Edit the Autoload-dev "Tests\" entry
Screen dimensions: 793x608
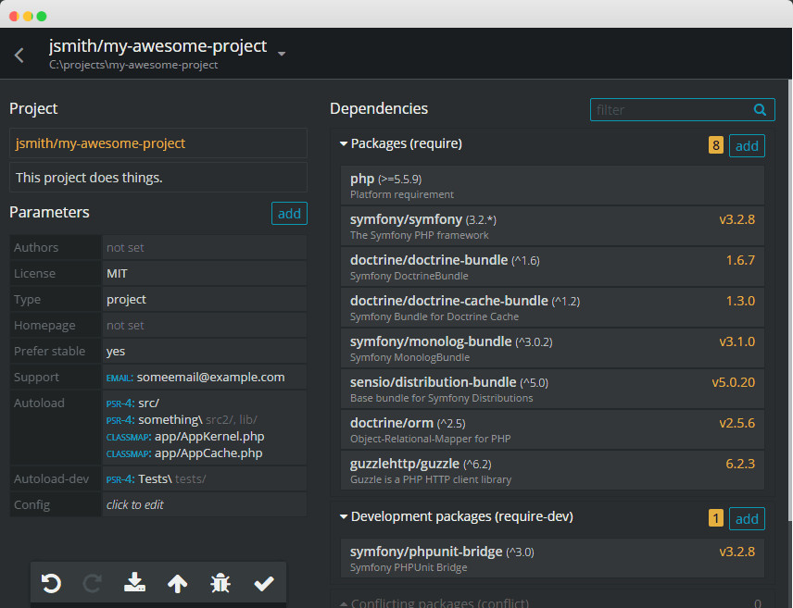pyautogui.click(x=156, y=479)
